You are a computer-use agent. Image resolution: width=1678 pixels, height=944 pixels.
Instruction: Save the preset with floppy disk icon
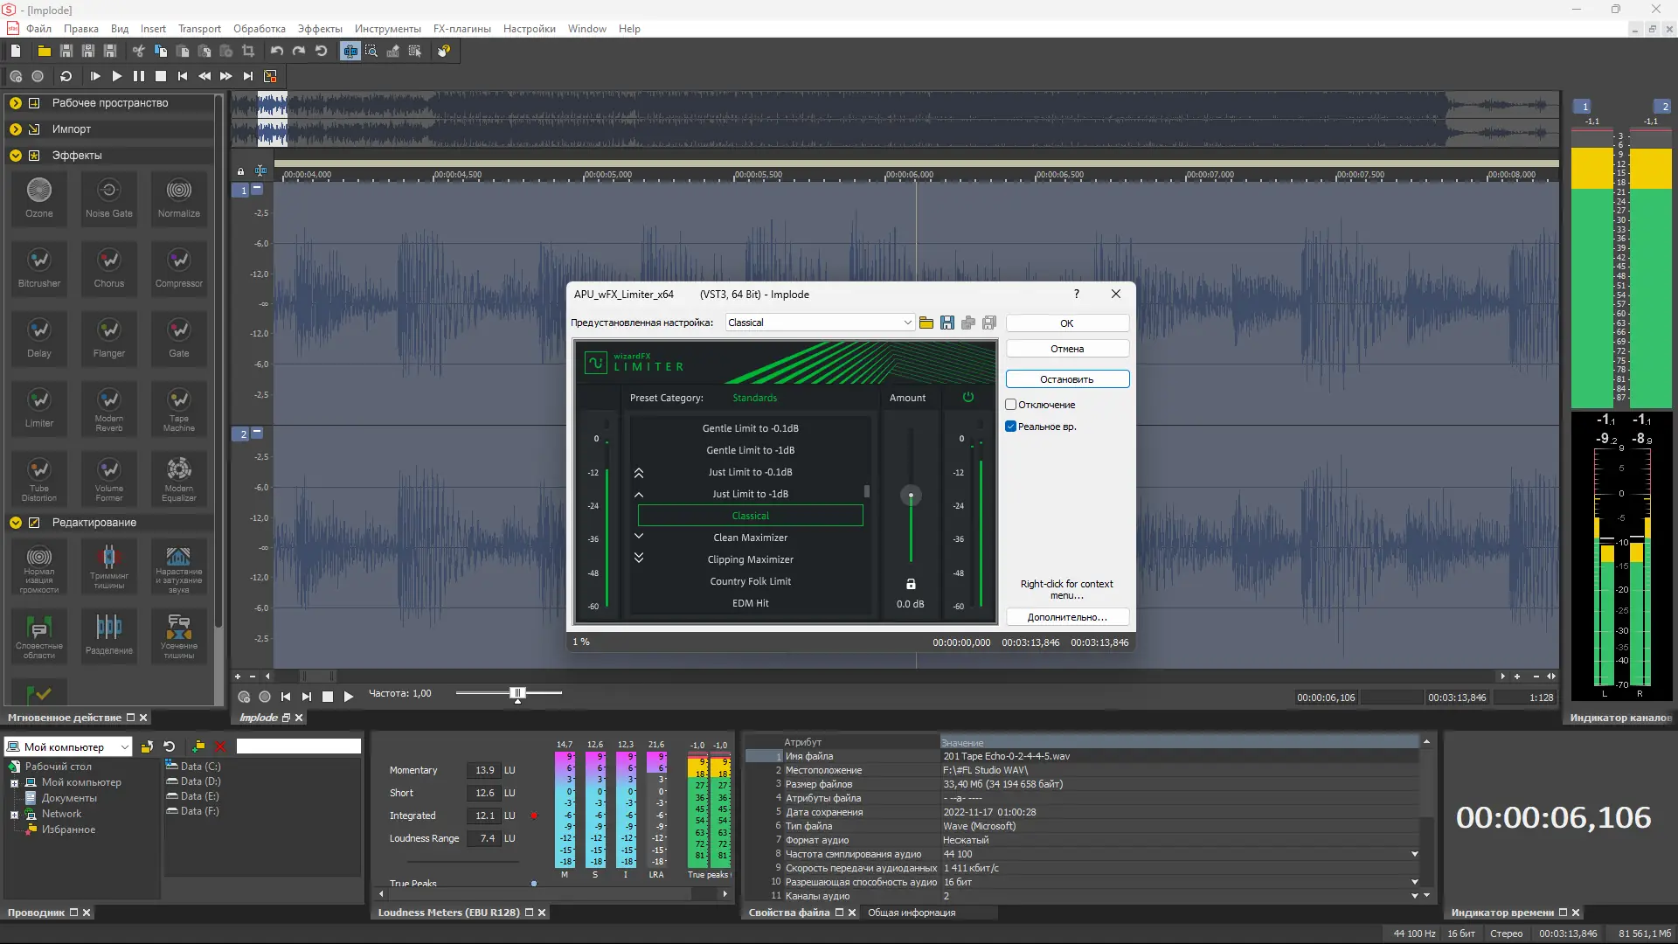pos(947,323)
